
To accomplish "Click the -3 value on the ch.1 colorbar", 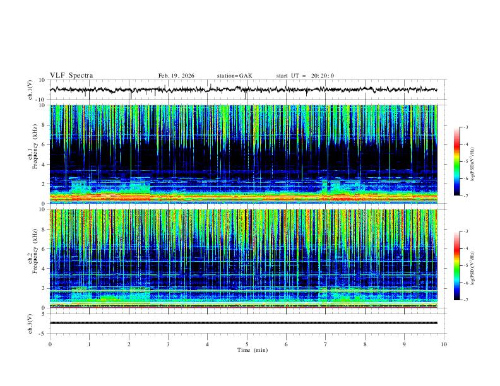I will [465, 127].
